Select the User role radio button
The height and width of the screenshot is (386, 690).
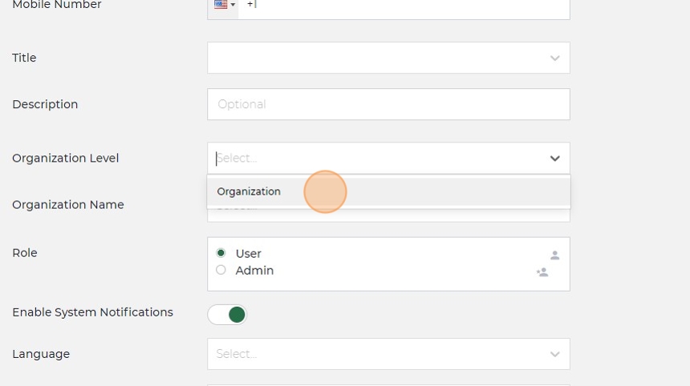tap(221, 253)
